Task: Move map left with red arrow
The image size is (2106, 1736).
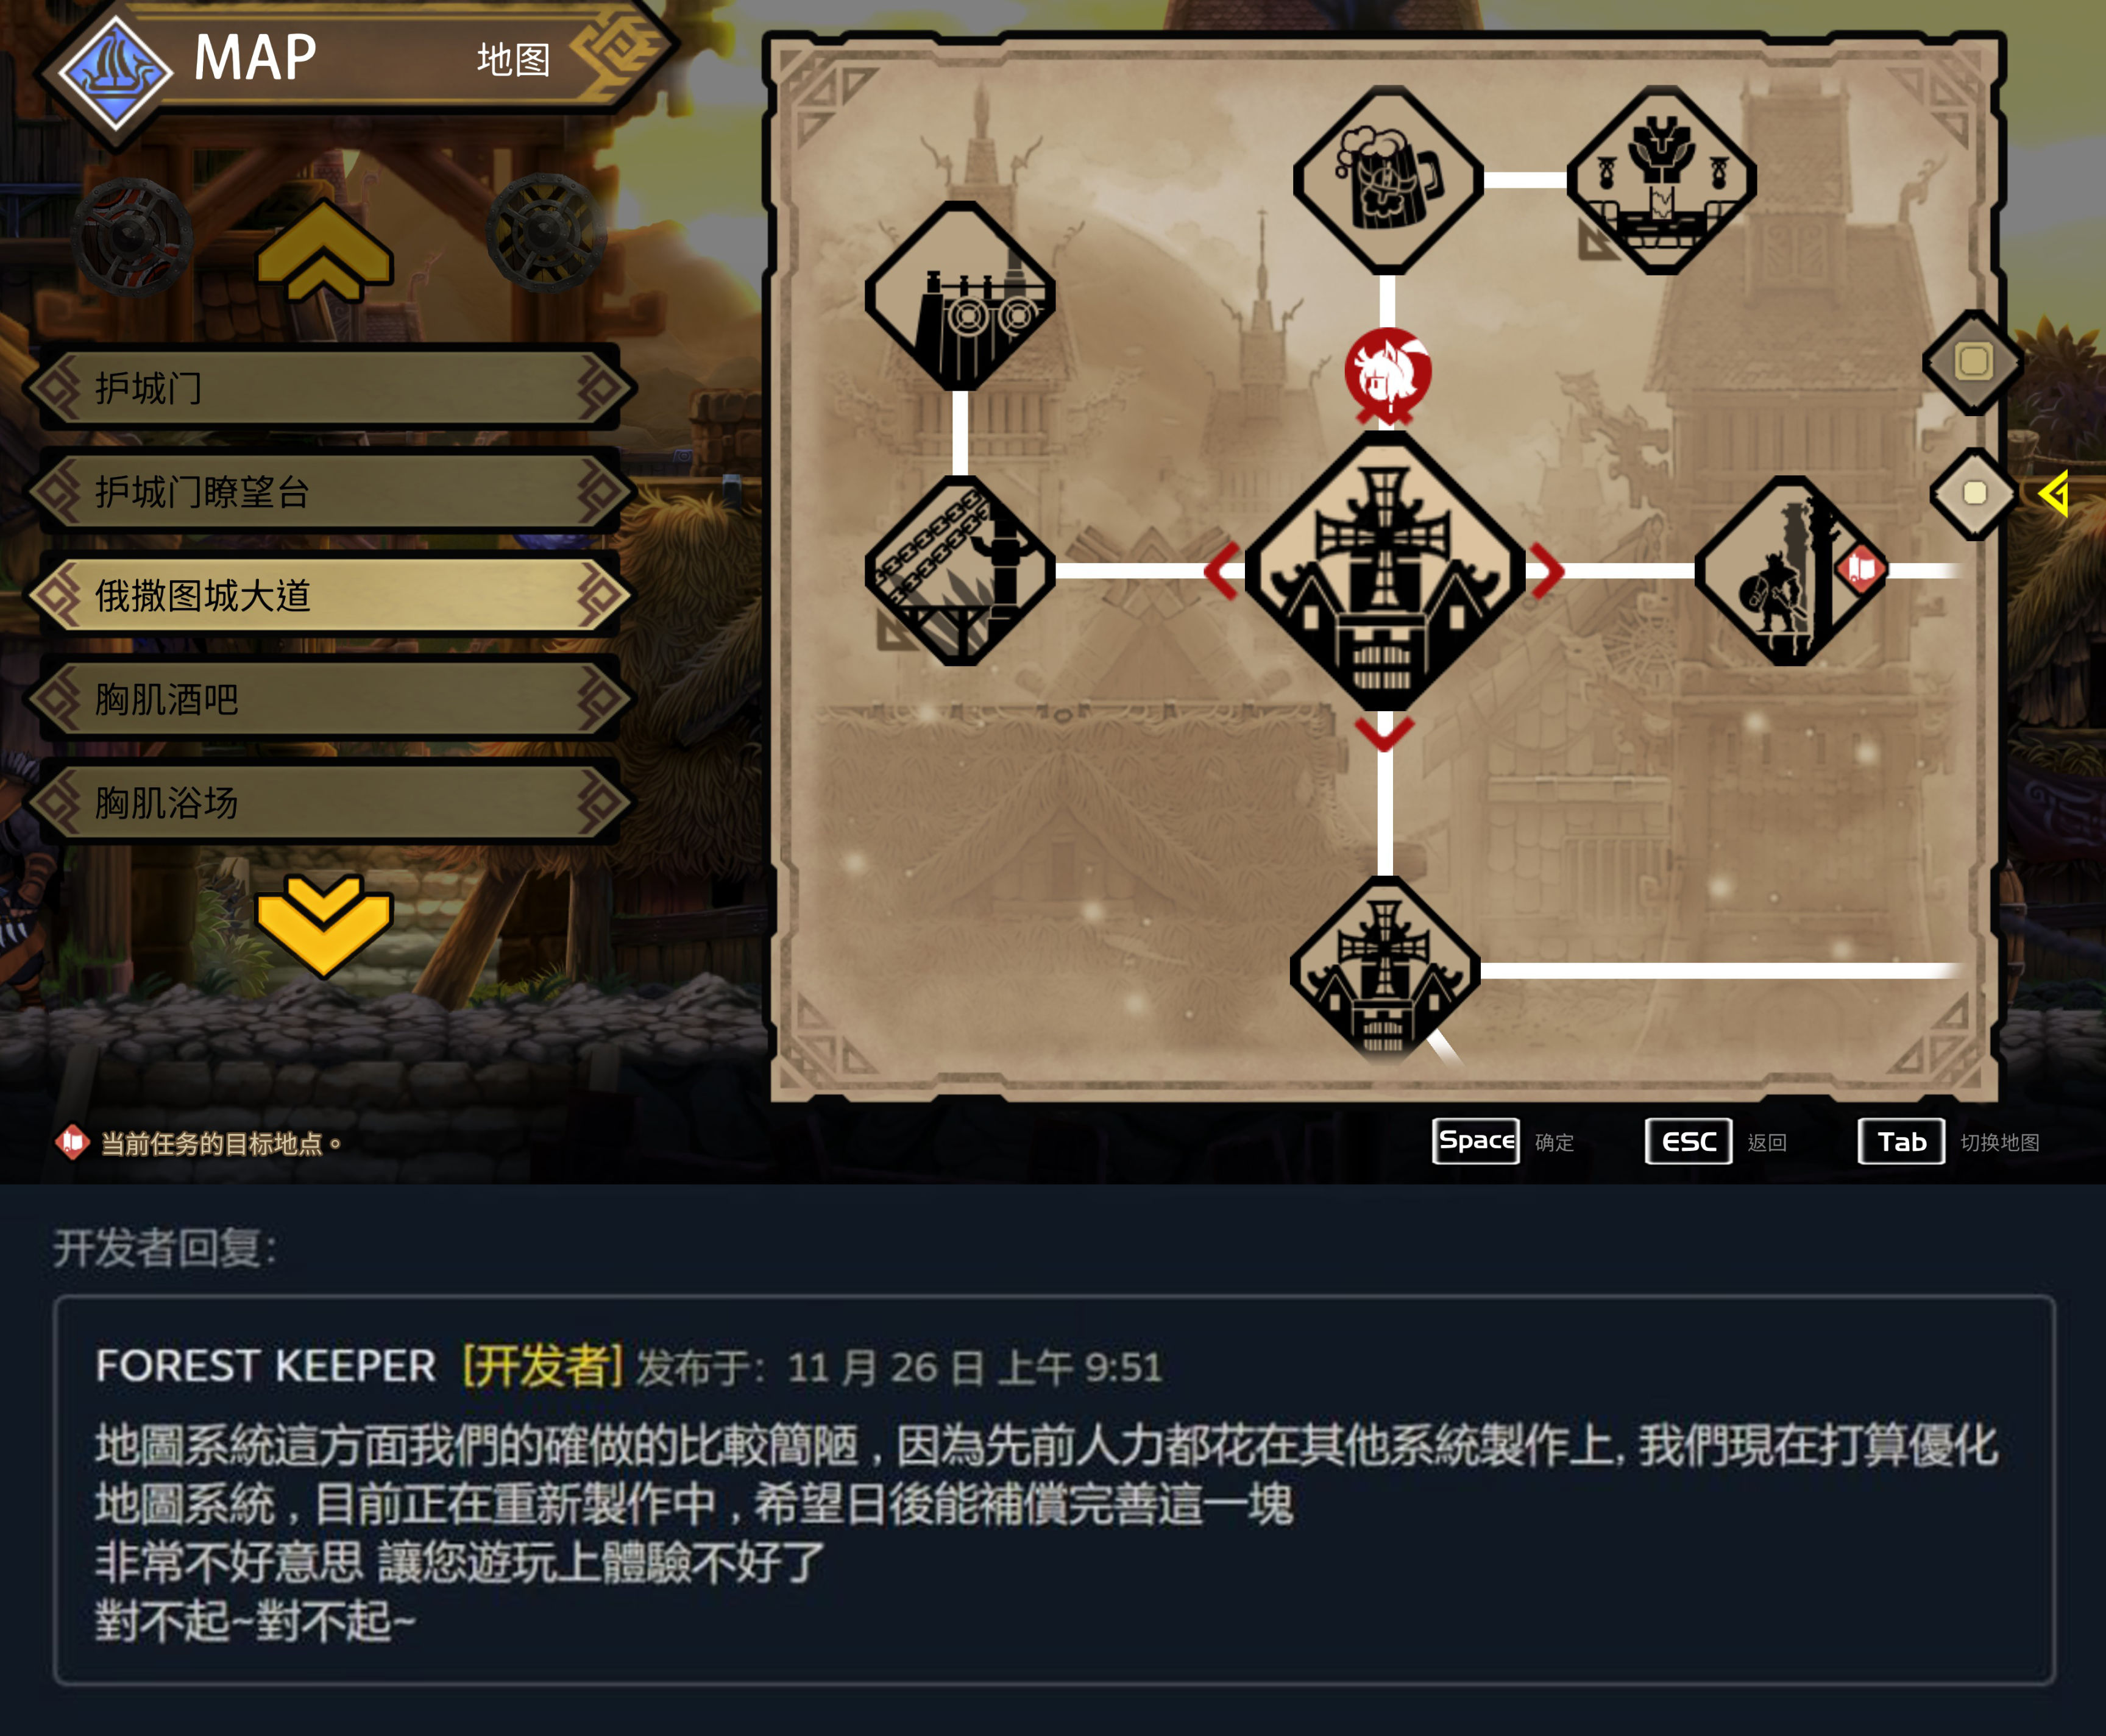Action: tap(1223, 571)
